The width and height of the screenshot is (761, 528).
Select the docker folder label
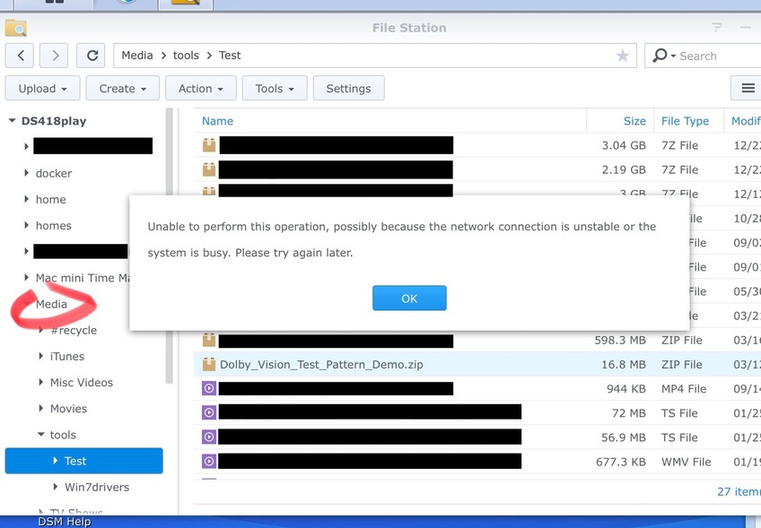click(53, 173)
